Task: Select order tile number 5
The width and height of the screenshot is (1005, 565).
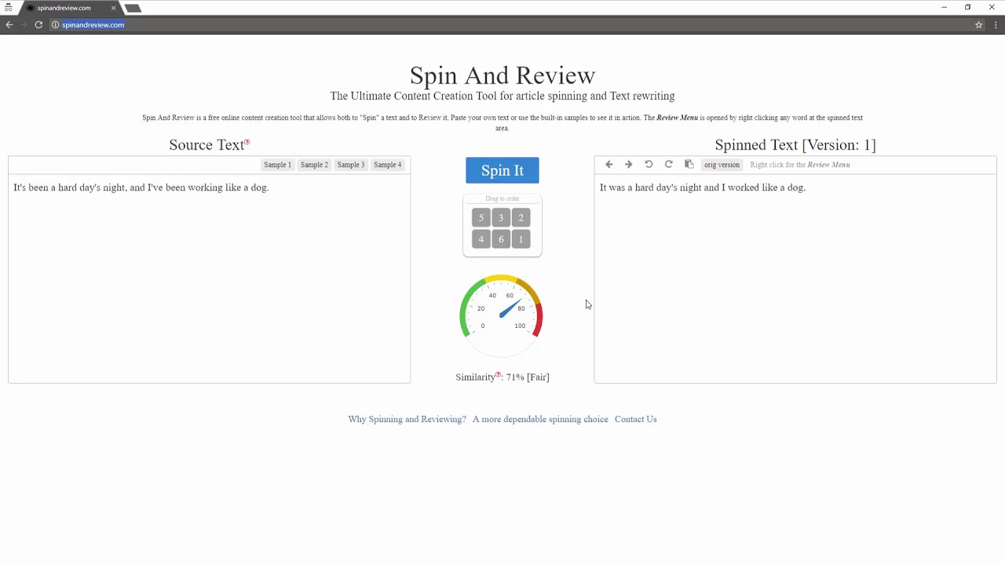Action: [x=481, y=217]
